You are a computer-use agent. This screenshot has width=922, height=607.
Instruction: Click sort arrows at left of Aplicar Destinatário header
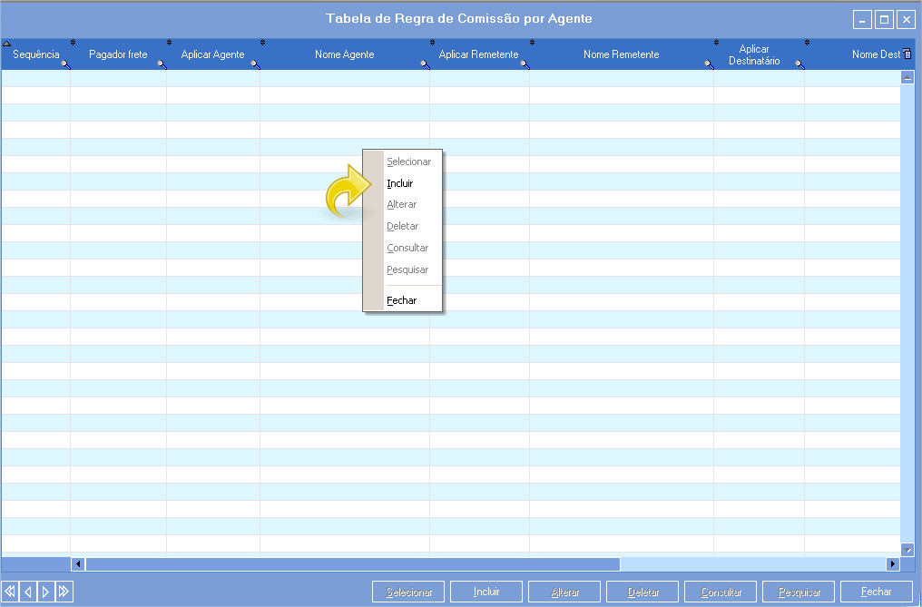(716, 43)
